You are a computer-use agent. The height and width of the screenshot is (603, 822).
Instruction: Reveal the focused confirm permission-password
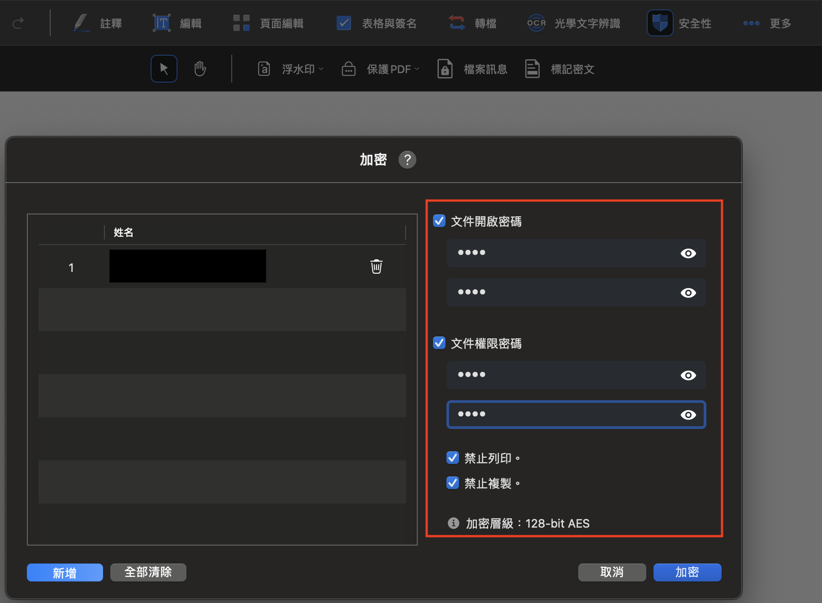pyautogui.click(x=688, y=415)
